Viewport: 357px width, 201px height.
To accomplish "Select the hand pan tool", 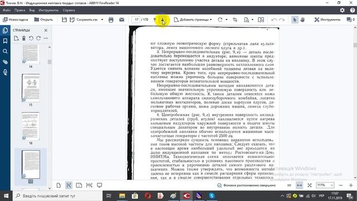I will (x=302, y=20).
